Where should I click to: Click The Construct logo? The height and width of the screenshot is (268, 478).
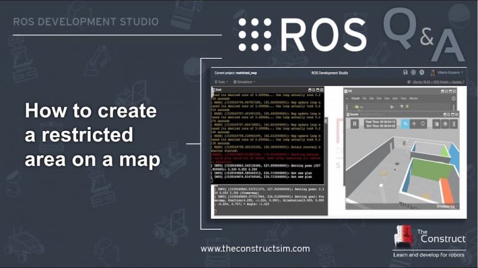[x=429, y=241]
